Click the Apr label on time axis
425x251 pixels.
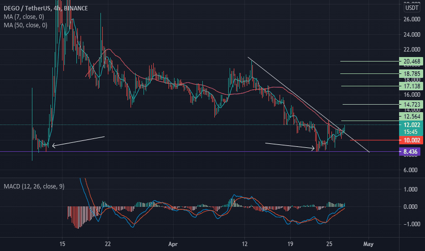173,244
